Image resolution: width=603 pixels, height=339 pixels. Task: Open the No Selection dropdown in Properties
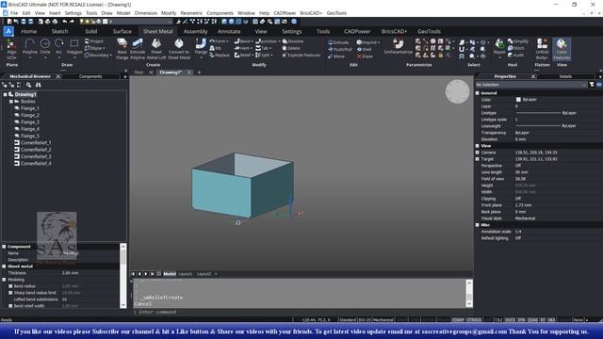[x=530, y=85]
